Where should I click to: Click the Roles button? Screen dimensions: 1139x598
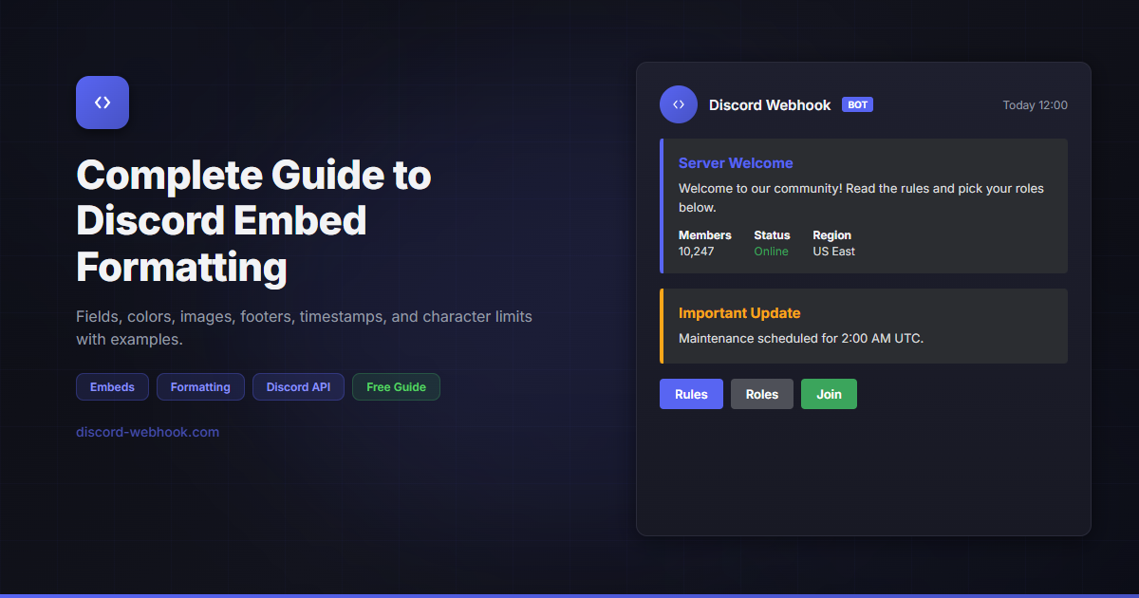click(762, 394)
